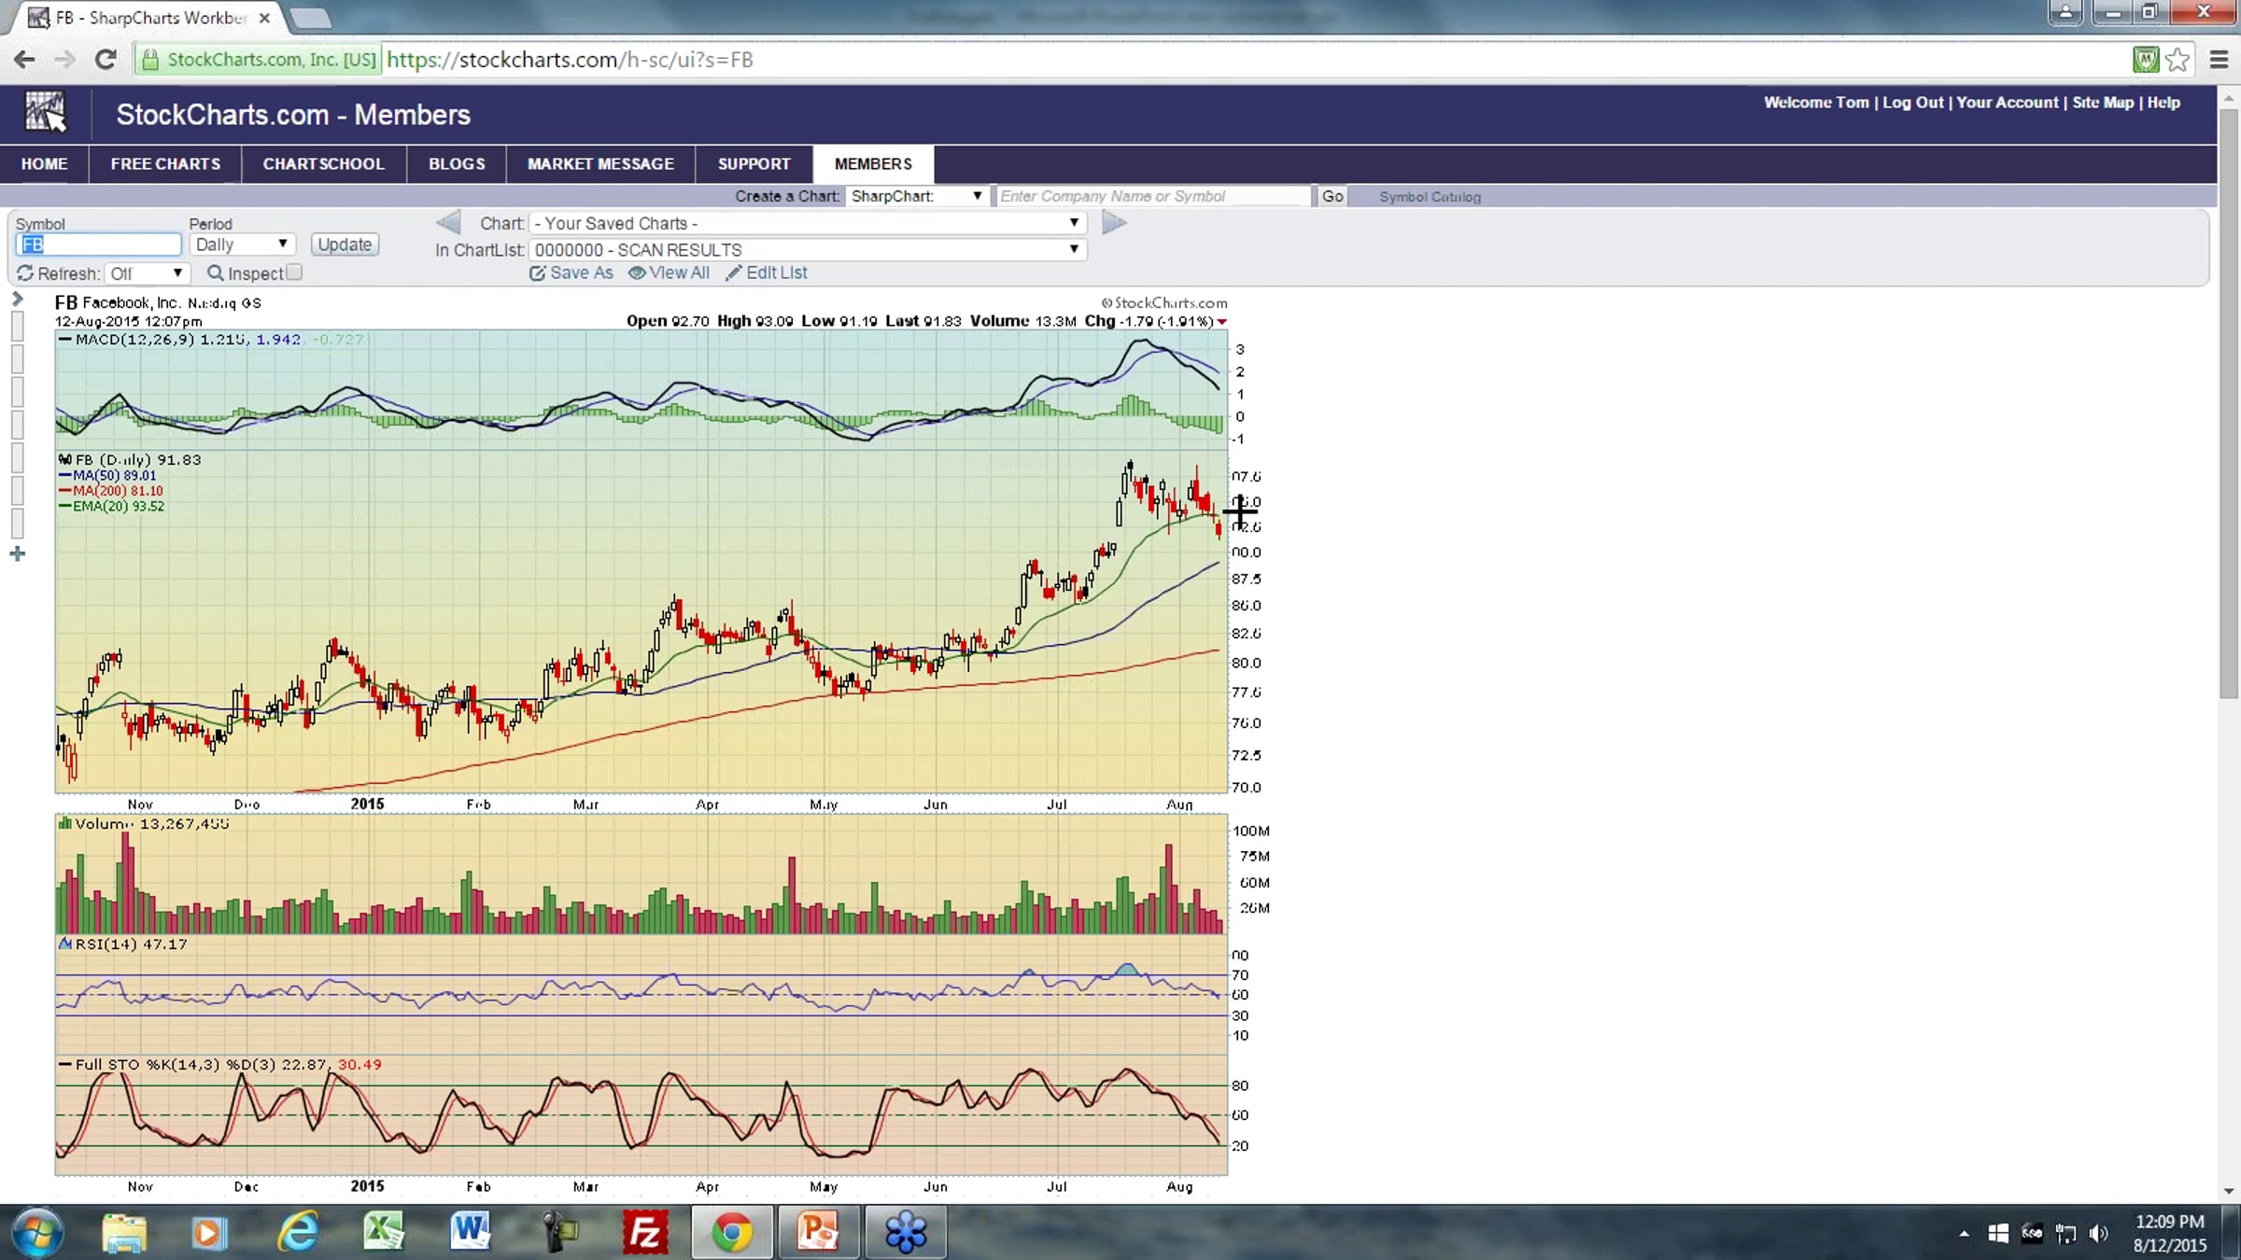Click the Symbol input field
This screenshot has width=2241, height=1260.
(98, 245)
